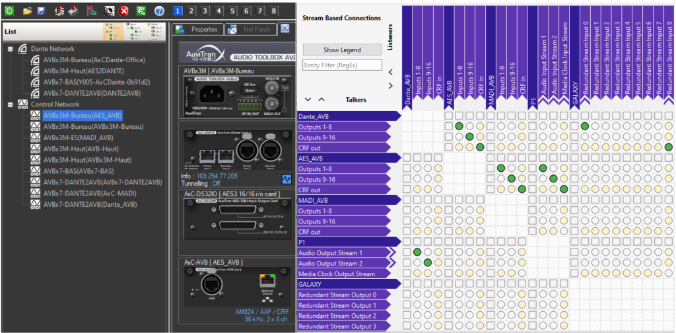Click the down chevron beside Talkers
The image size is (676, 333).
click(x=308, y=100)
